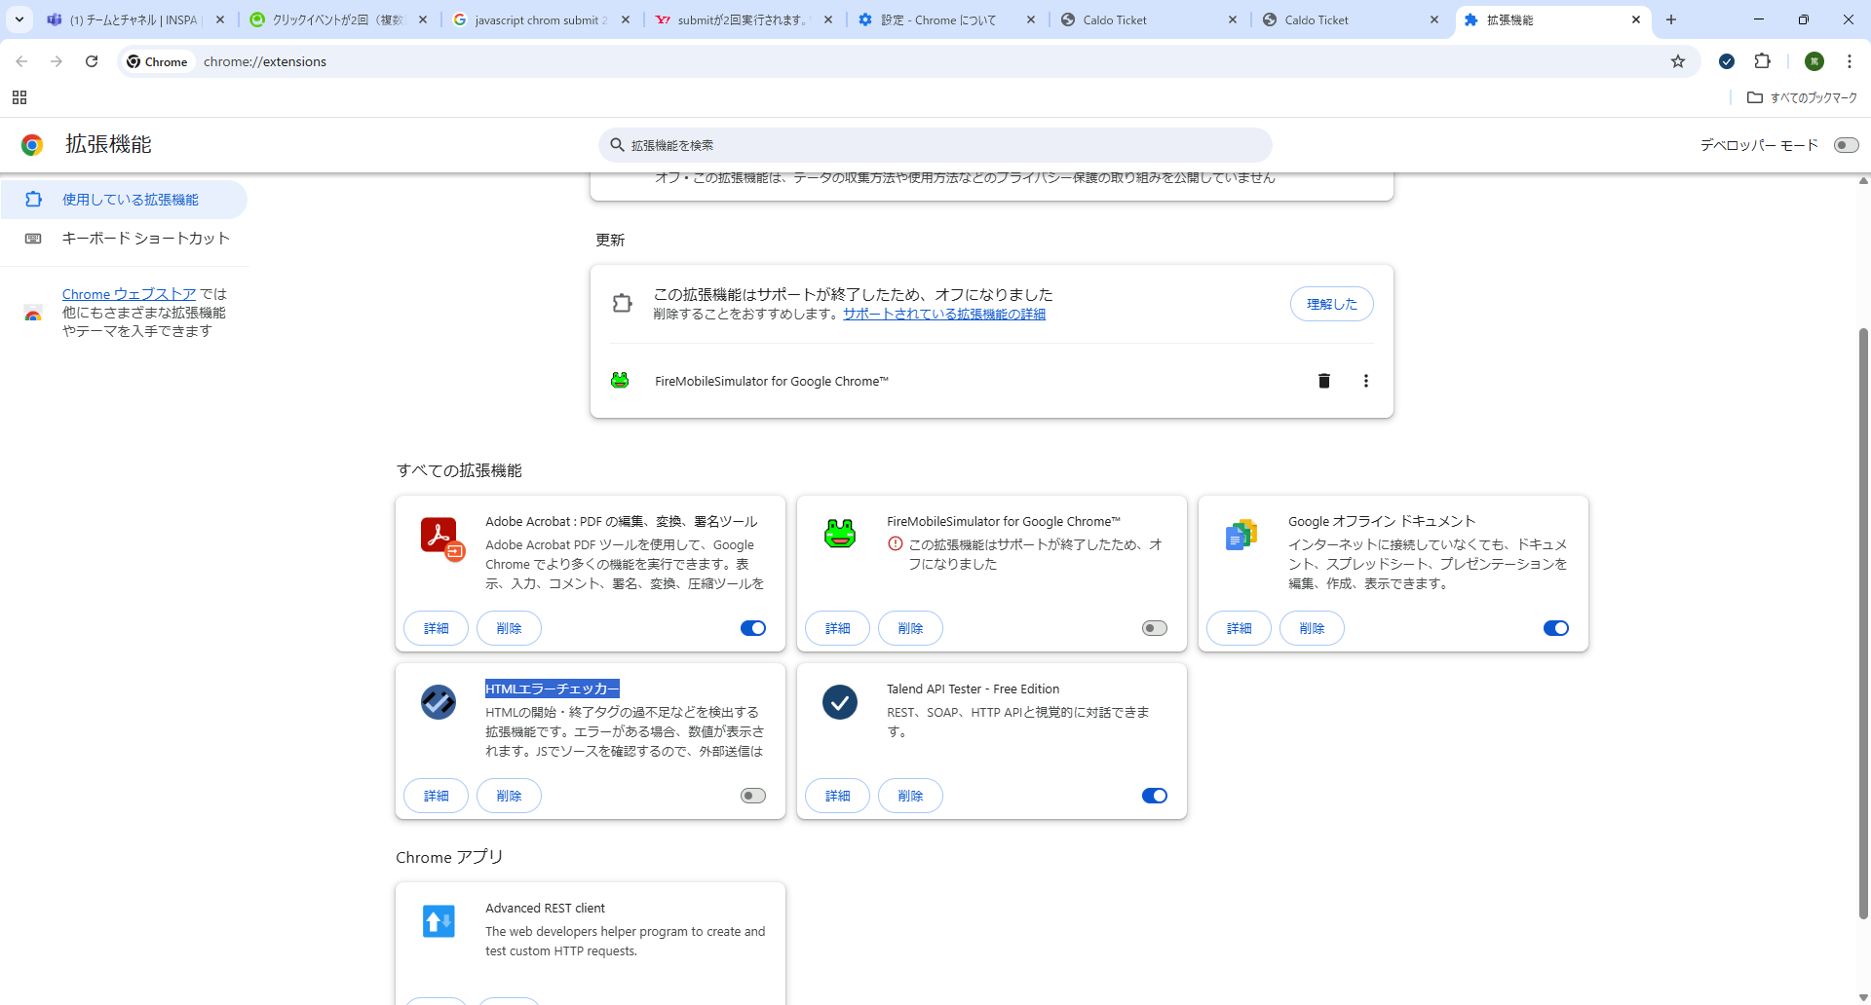
Task: Click 削除 on FireMobileSimulator card
Action: click(x=910, y=628)
